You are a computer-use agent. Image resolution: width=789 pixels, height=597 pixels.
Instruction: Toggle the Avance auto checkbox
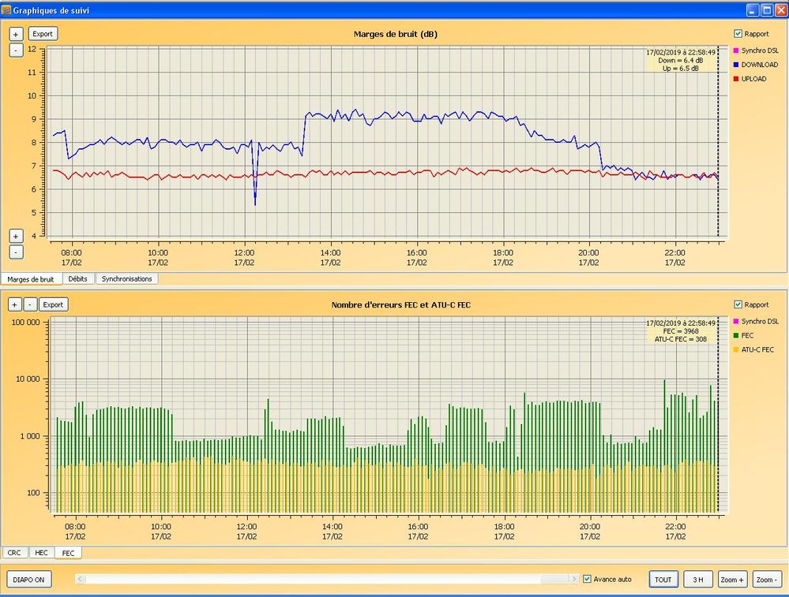coord(587,579)
